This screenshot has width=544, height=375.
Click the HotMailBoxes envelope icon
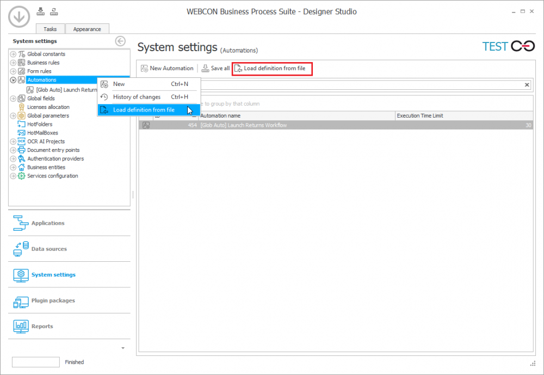[22, 133]
